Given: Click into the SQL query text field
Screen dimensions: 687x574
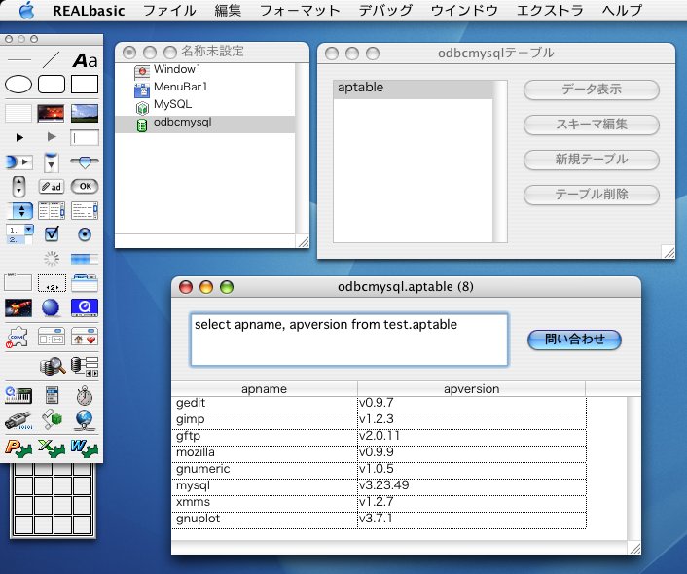Looking at the screenshot, I should coord(348,340).
